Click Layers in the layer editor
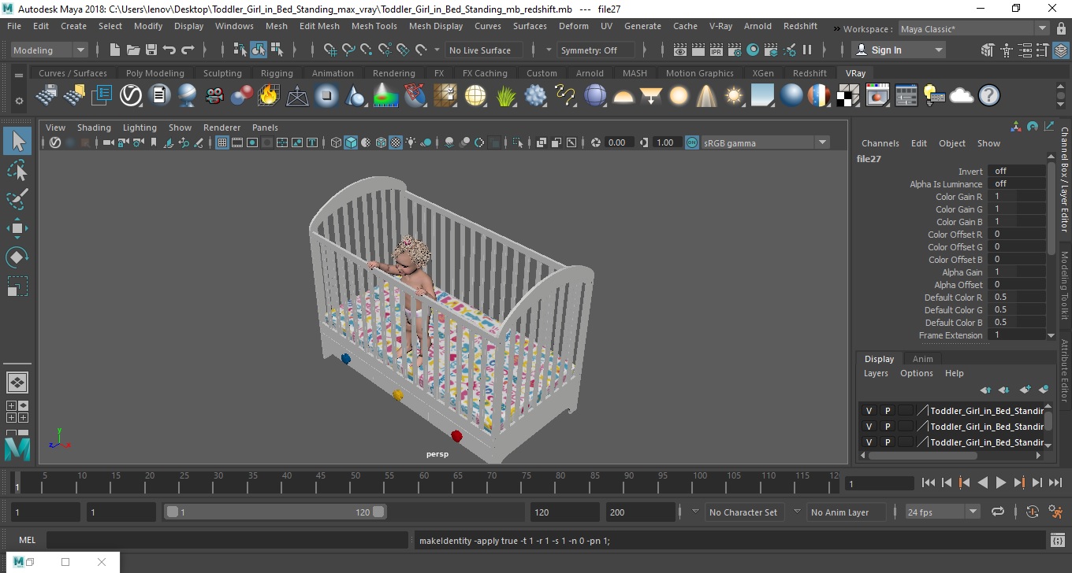The image size is (1072, 573). coord(876,373)
